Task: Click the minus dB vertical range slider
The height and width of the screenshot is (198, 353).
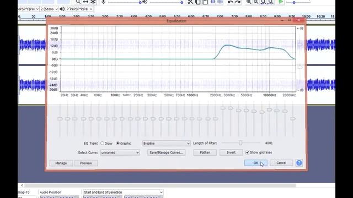Action: [300, 67]
